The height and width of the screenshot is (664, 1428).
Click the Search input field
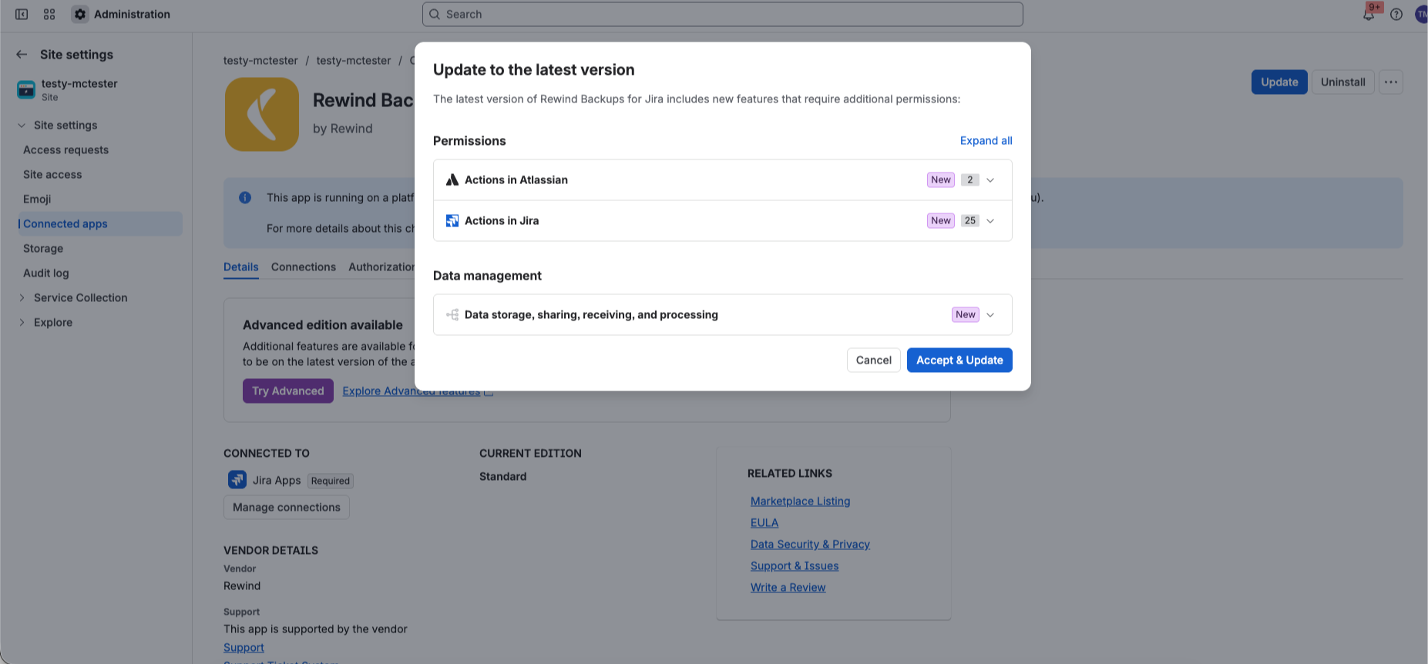pyautogui.click(x=723, y=14)
